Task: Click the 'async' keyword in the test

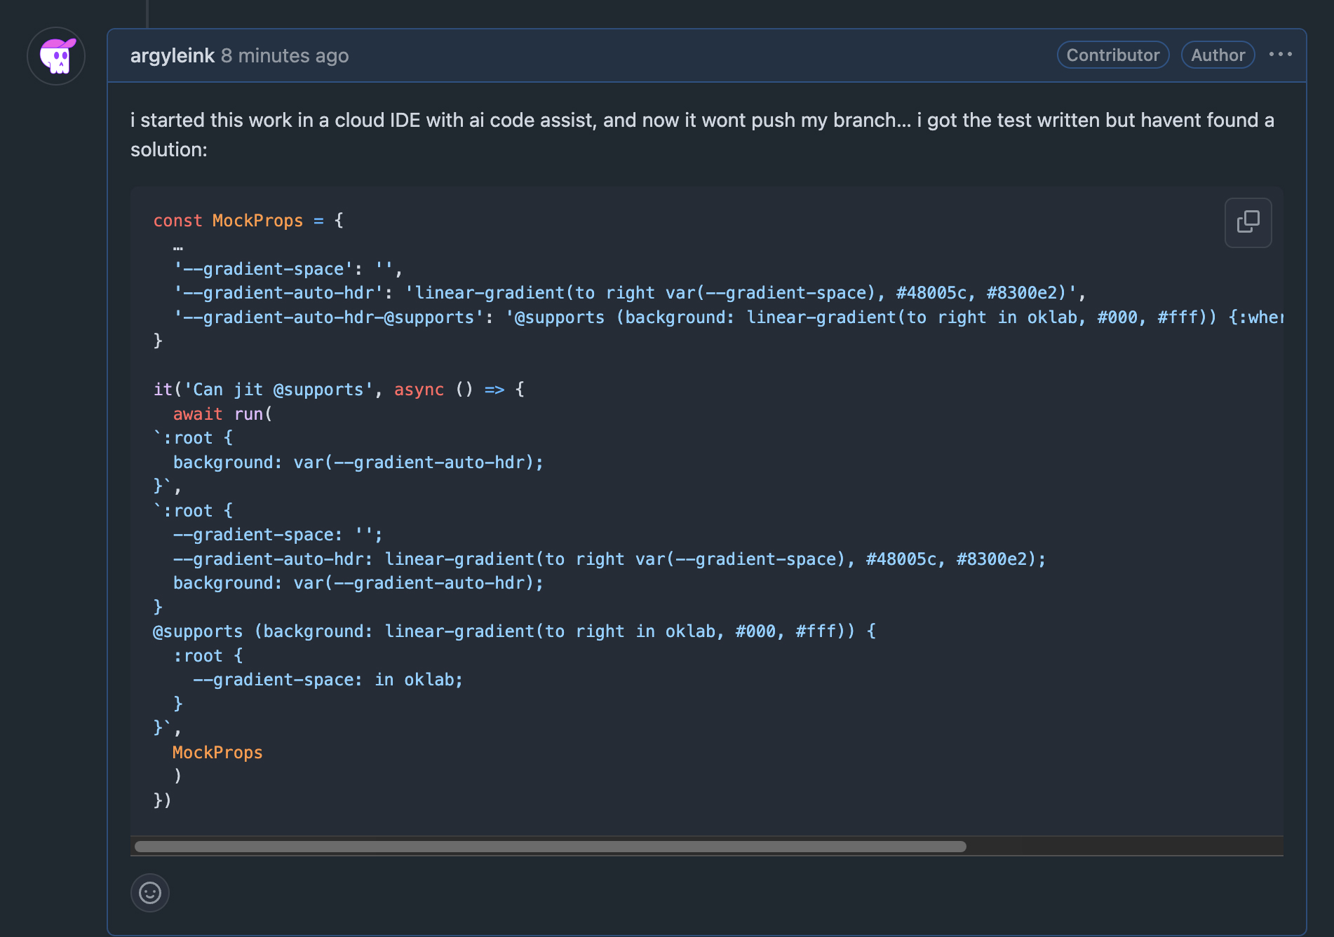Action: click(419, 390)
